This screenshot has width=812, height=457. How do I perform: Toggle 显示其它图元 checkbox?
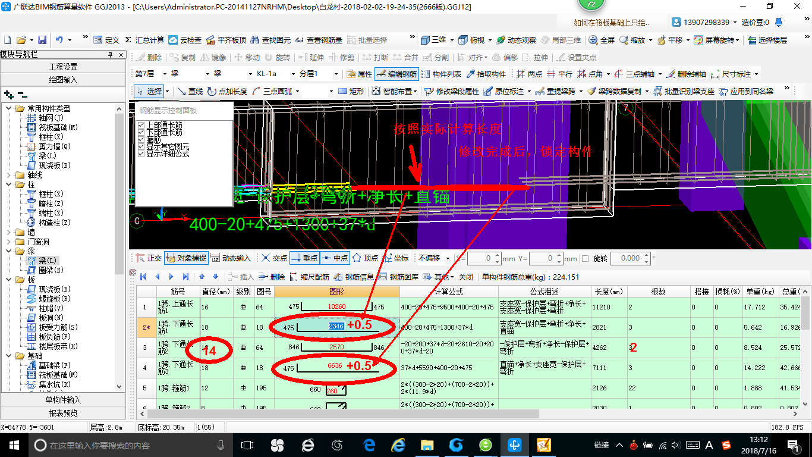(141, 146)
